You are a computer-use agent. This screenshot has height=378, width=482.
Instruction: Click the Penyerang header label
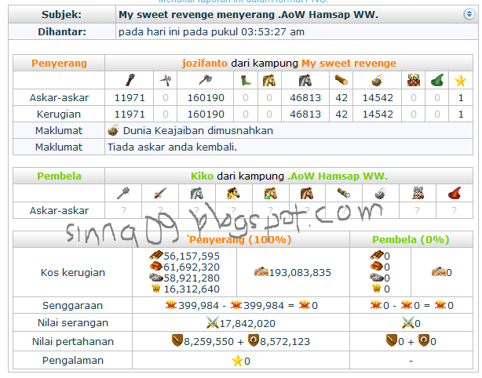(59, 64)
